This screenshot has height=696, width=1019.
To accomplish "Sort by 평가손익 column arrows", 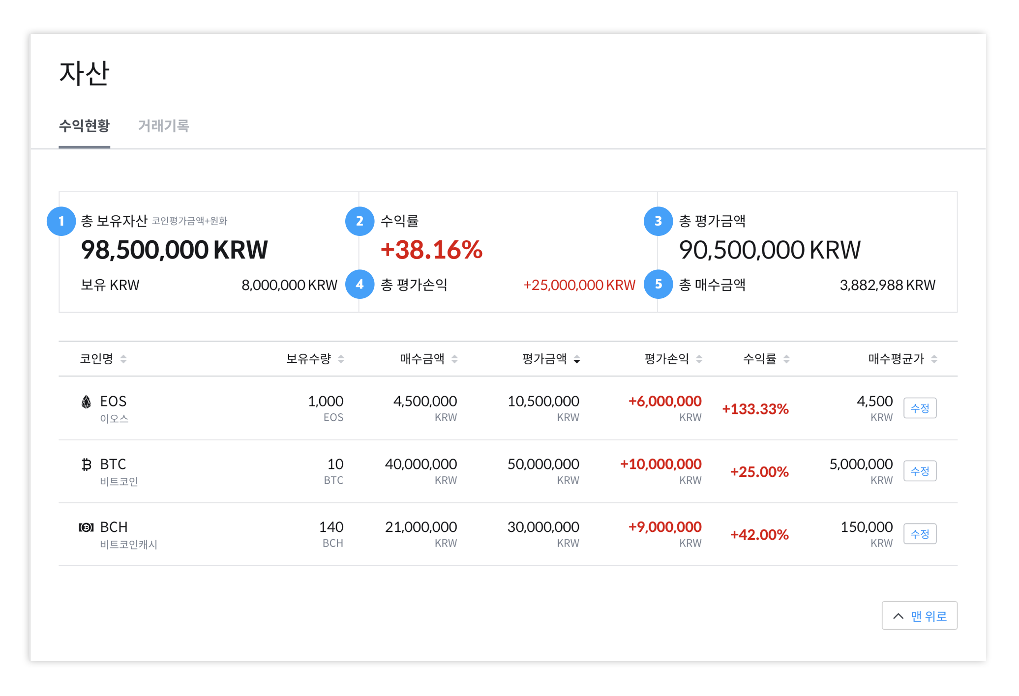I will 699,359.
